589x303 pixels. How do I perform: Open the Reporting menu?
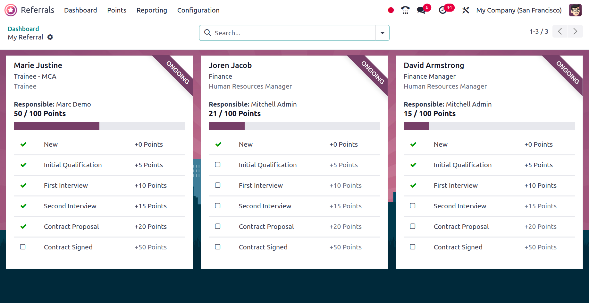(152, 10)
